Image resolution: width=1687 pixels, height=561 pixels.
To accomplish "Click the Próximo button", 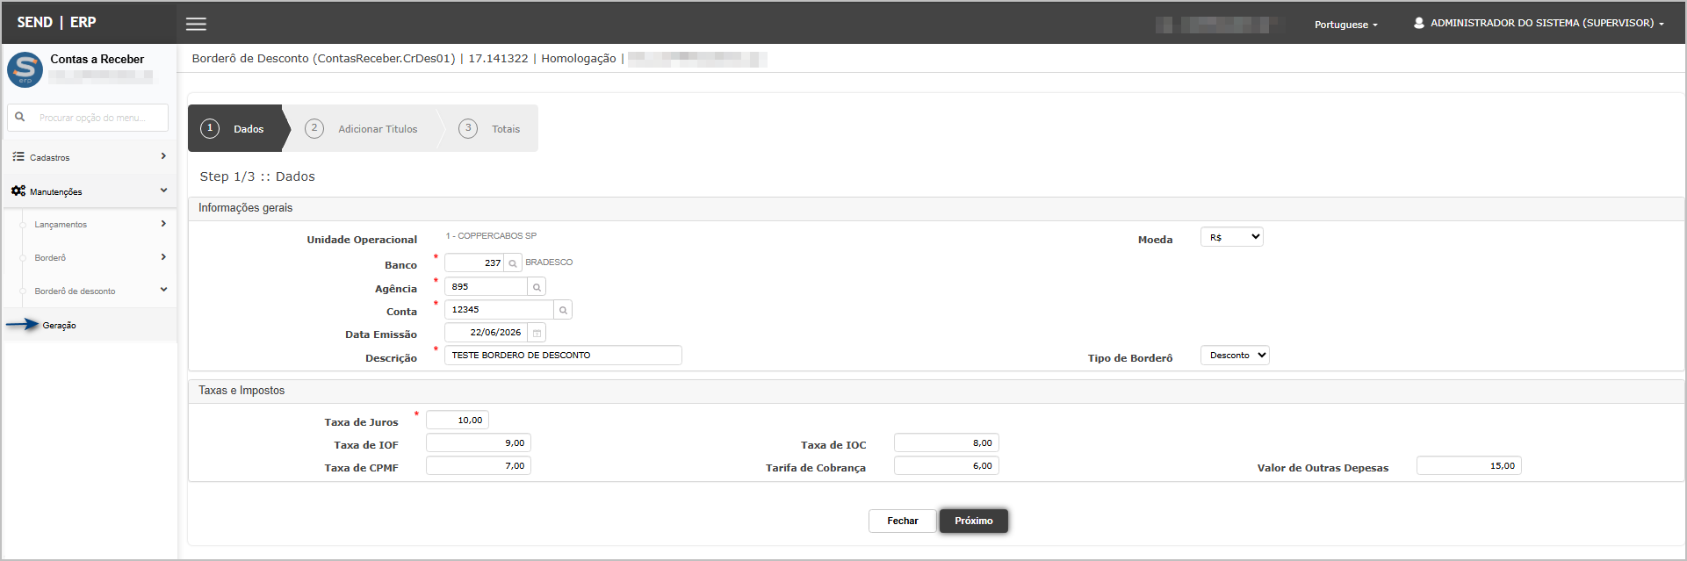I will tap(974, 521).
